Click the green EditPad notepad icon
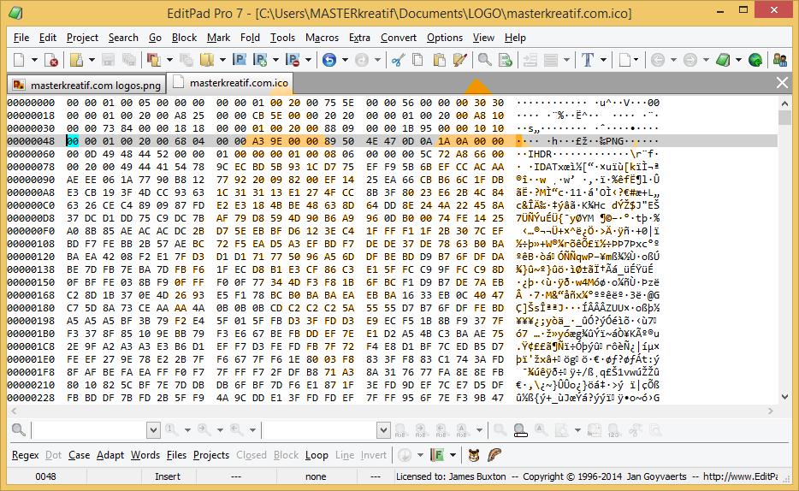Screen dimensions: 799x491 coord(723,60)
